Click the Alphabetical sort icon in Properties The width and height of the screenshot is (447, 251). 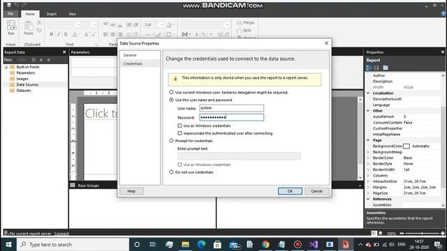376,68
